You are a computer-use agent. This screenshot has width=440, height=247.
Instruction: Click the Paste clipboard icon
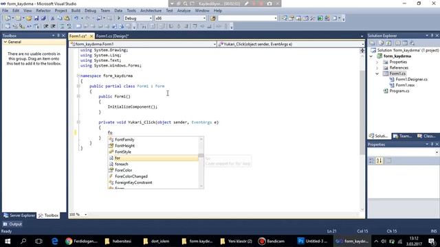click(67, 19)
